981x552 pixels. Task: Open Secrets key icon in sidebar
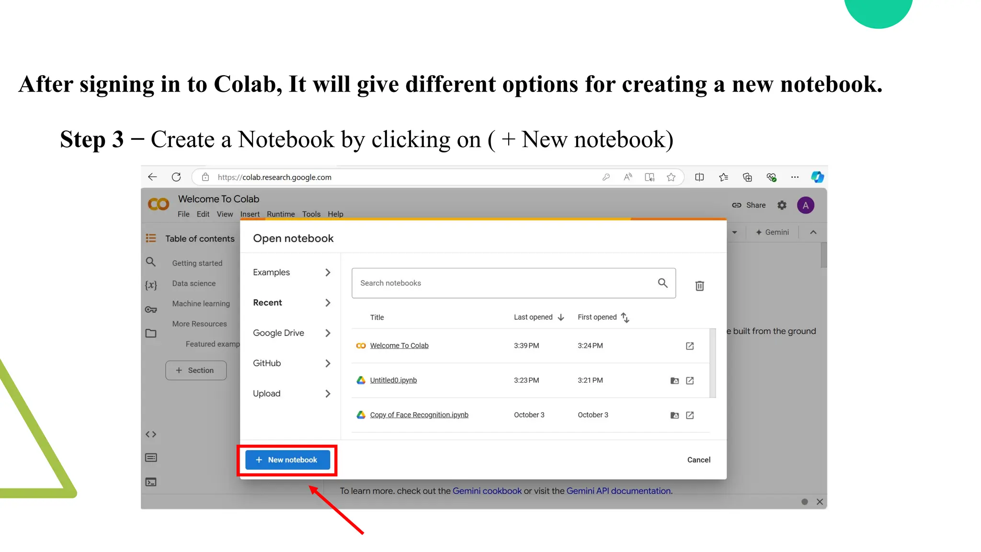click(x=151, y=310)
